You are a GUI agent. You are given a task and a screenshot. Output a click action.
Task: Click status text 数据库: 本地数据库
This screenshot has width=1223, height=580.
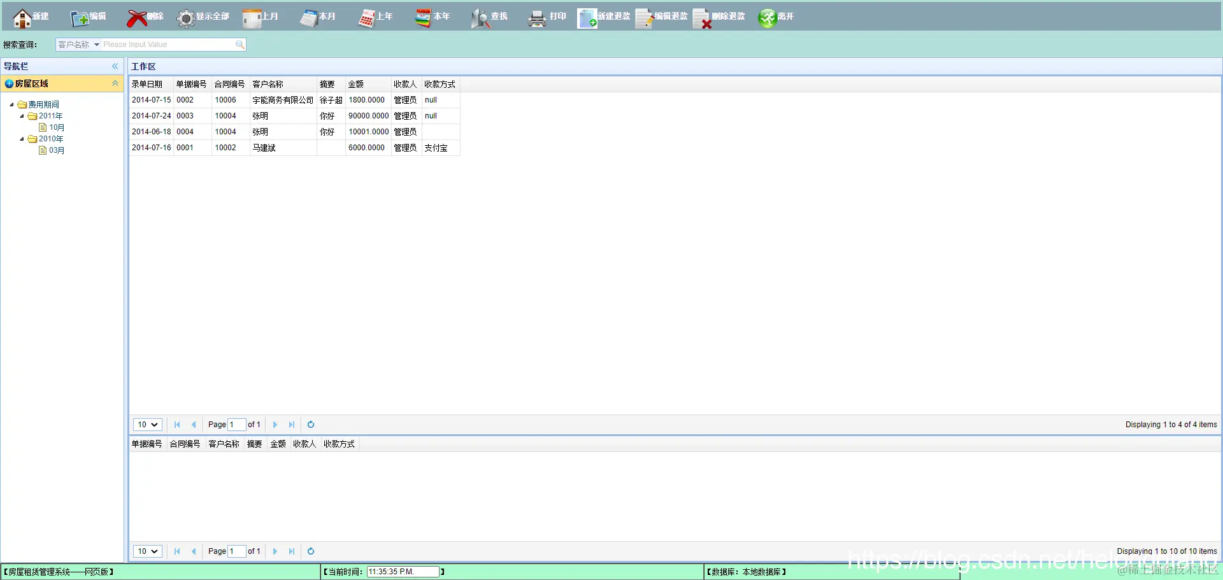pyautogui.click(x=746, y=572)
